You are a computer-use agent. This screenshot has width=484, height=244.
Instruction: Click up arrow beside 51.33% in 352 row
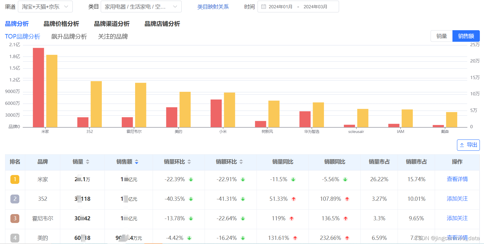(294, 199)
